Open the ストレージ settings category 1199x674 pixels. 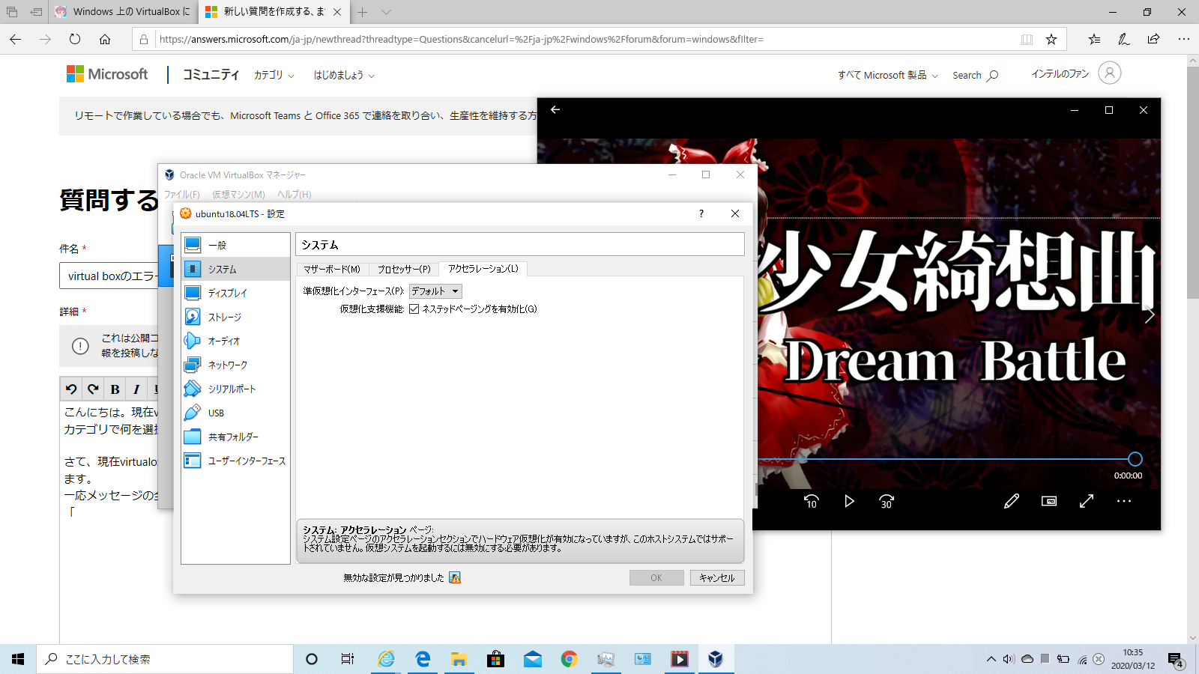[235, 317]
